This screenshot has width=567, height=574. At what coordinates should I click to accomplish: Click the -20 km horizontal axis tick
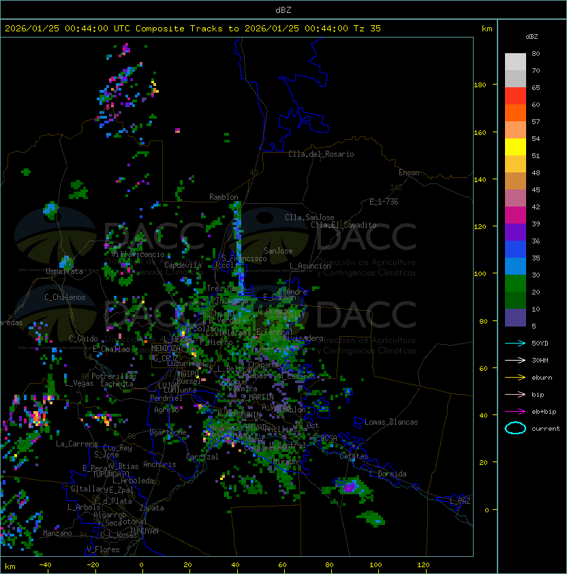93,565
